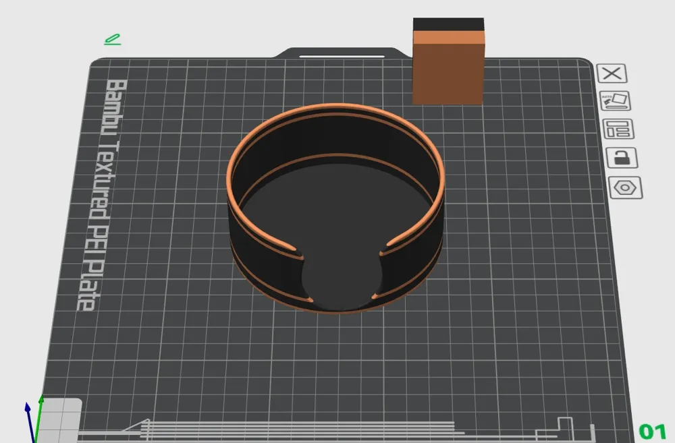The width and height of the screenshot is (675, 443).
Task: Remove all objects with the X plate icon
Action: [x=612, y=73]
